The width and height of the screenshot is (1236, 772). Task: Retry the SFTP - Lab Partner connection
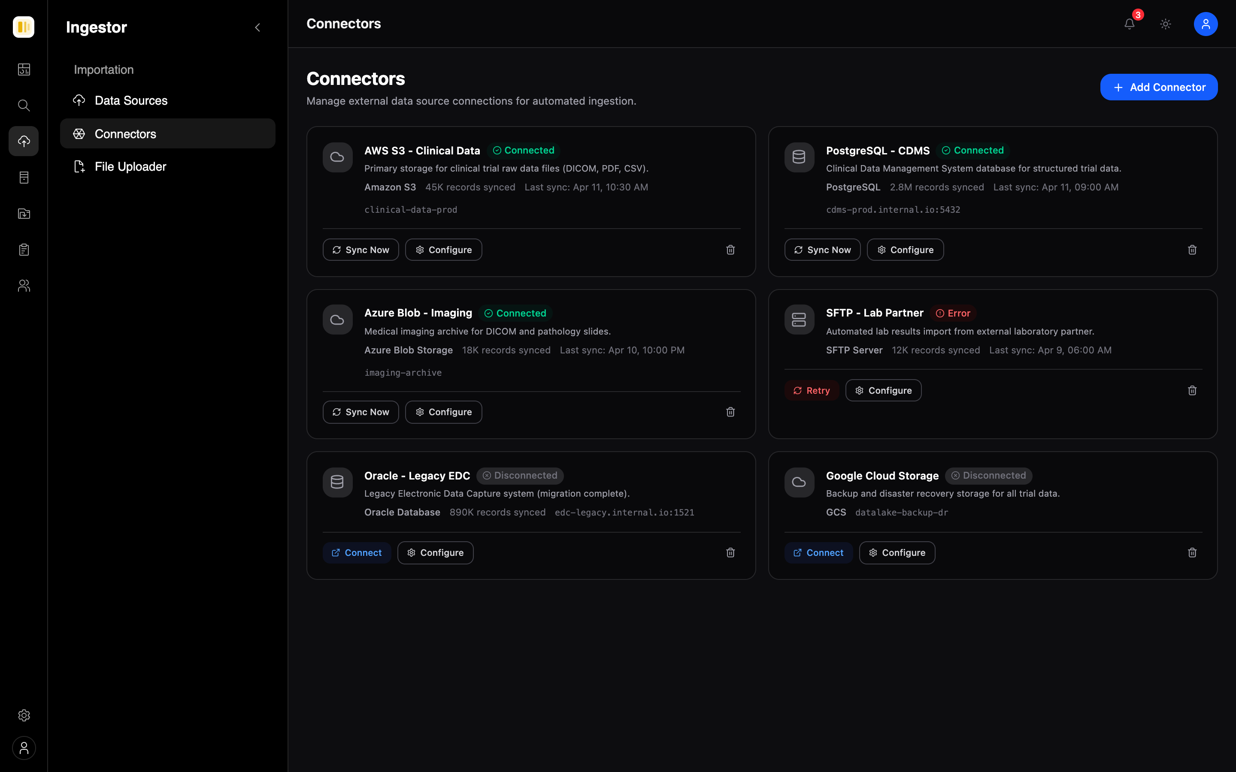[812, 391]
